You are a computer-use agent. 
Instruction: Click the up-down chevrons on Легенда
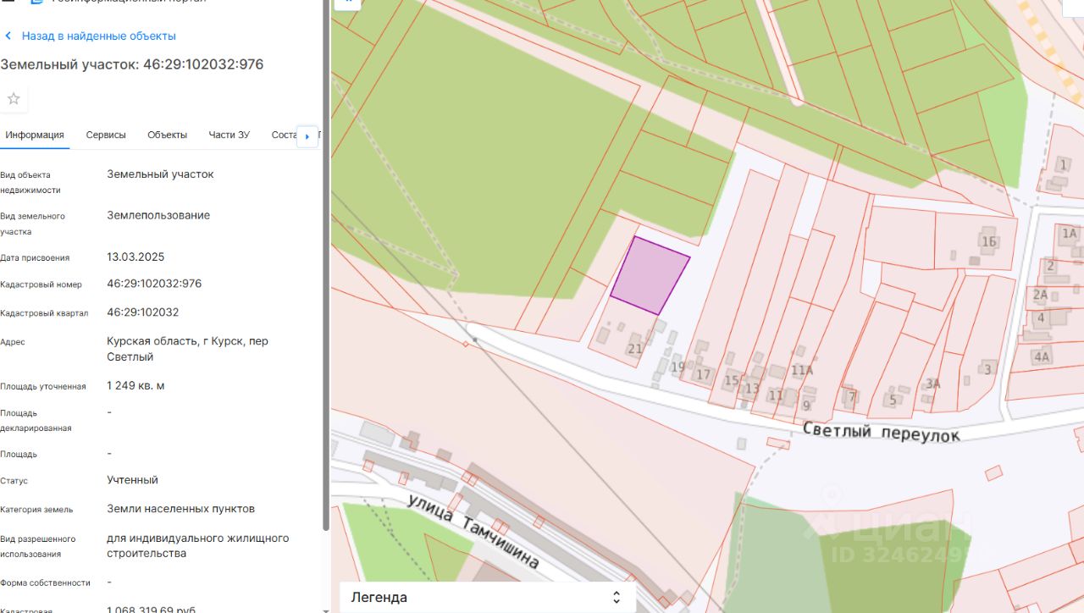[x=617, y=598]
